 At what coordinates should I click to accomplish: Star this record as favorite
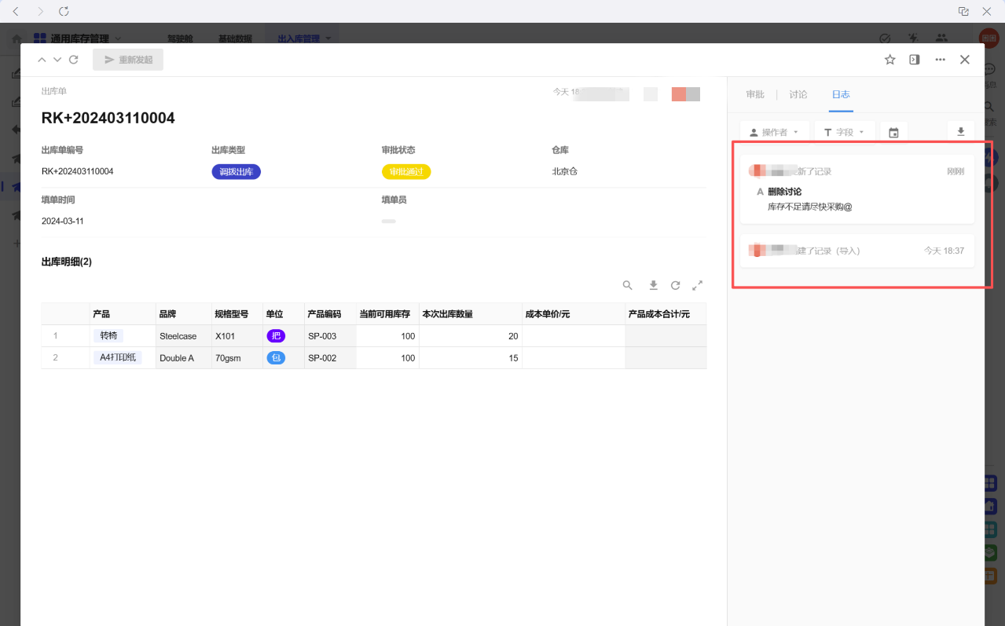(889, 60)
